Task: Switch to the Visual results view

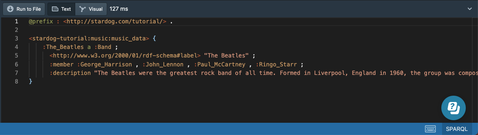Action: point(91,9)
